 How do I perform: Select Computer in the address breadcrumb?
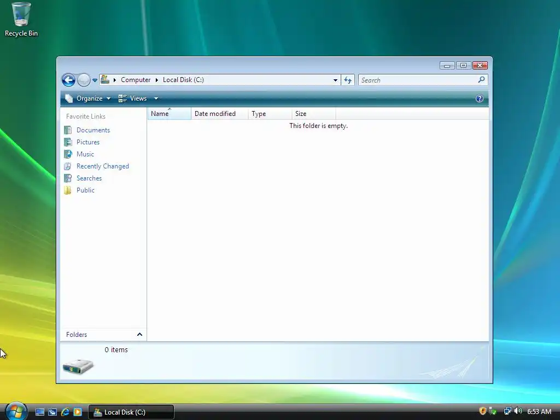(136, 80)
